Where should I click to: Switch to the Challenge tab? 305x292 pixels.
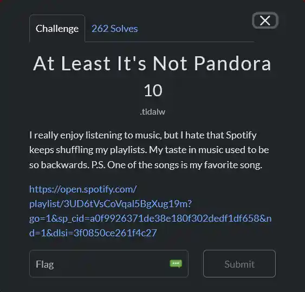pyautogui.click(x=57, y=29)
